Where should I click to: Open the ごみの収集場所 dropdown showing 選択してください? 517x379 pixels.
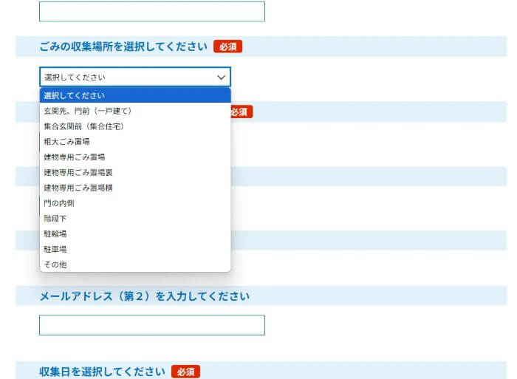pyautogui.click(x=135, y=77)
